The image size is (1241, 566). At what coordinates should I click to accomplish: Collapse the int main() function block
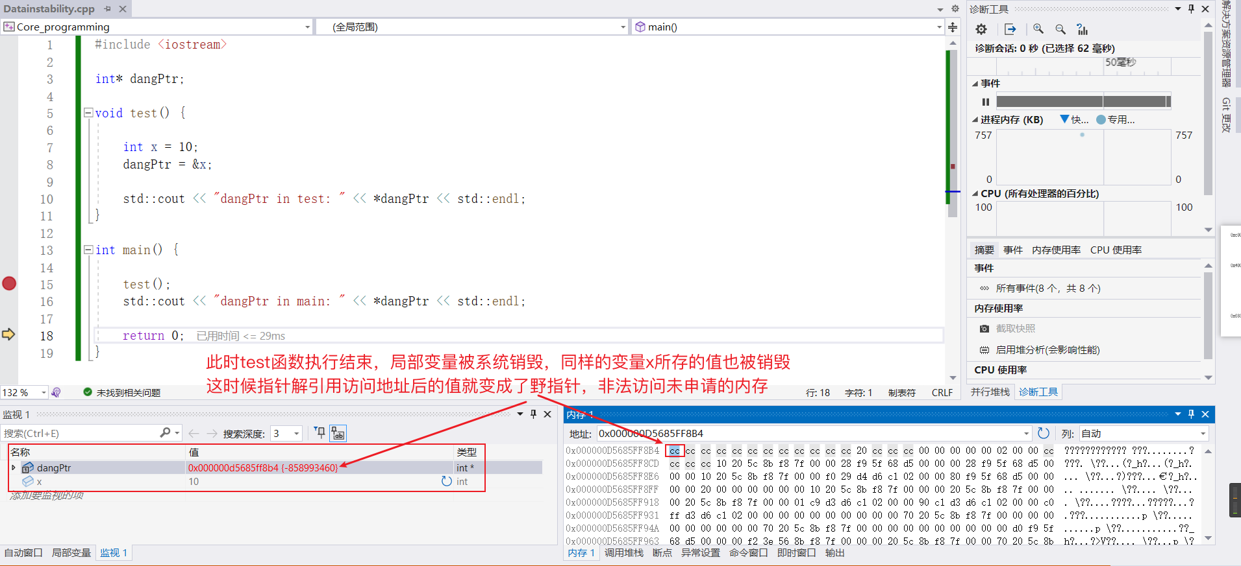(x=88, y=249)
